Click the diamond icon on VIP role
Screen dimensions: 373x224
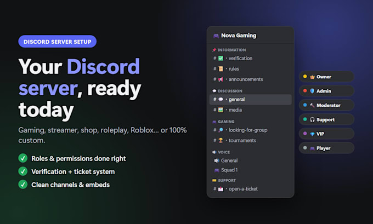312,134
